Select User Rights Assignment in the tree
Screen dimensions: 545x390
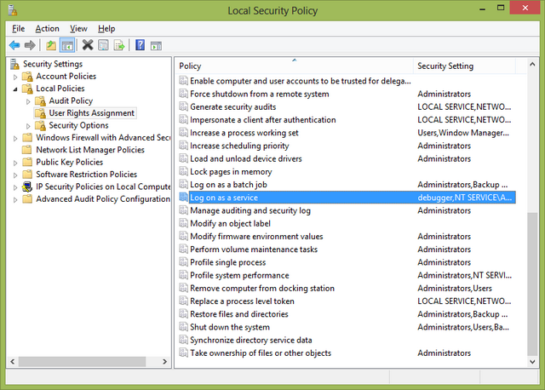(91, 113)
